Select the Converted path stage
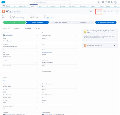The image size is (120, 115). click(x=83, y=22)
